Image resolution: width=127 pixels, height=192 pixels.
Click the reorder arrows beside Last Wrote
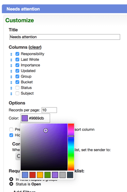11,60
